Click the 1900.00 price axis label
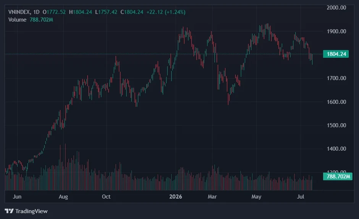The height and width of the screenshot is (219, 359). click(x=336, y=31)
